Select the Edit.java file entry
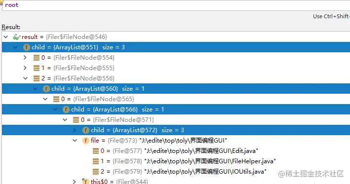This screenshot has height=184, width=350. (176, 151)
